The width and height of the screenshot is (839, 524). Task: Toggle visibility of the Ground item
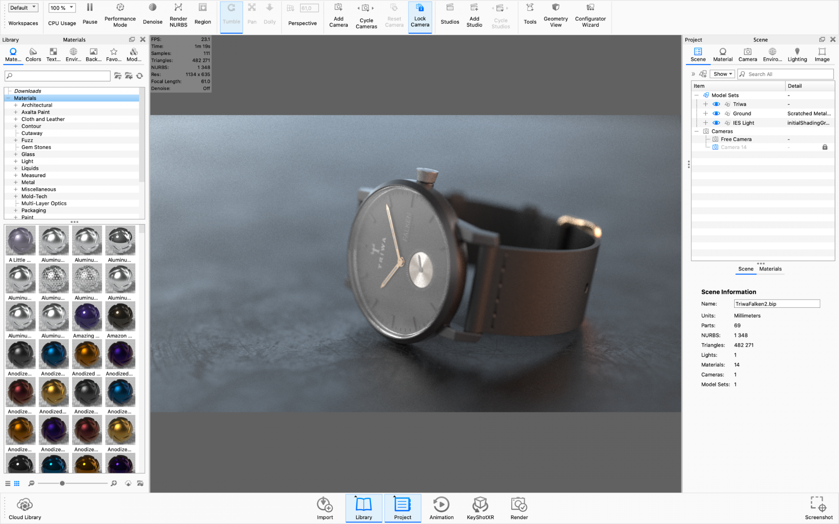716,114
